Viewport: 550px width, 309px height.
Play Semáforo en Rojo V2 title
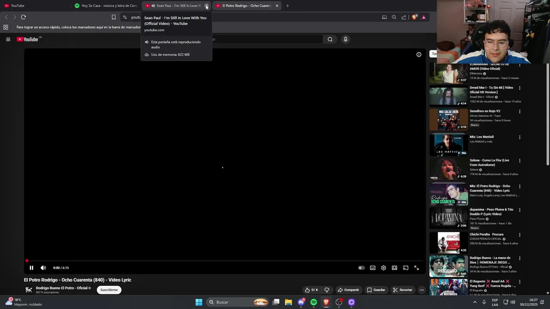point(485,111)
